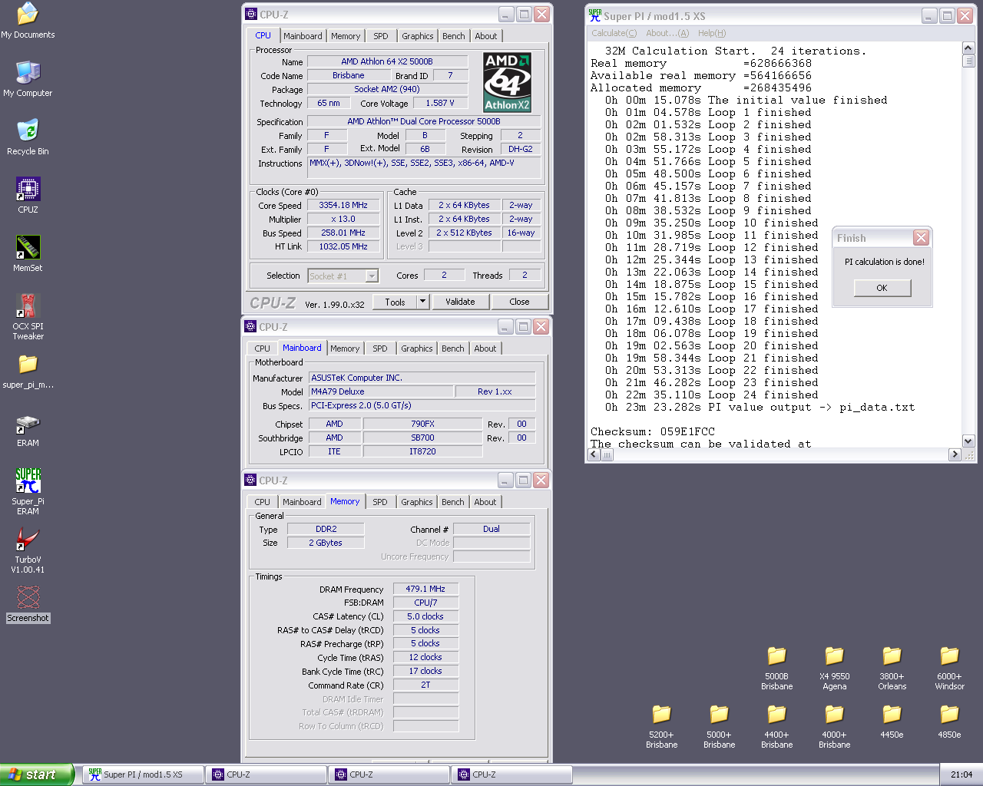Screen dimensions: 983x786
Task: Launch CPUZ desktop shortcut
Action: pos(28,195)
